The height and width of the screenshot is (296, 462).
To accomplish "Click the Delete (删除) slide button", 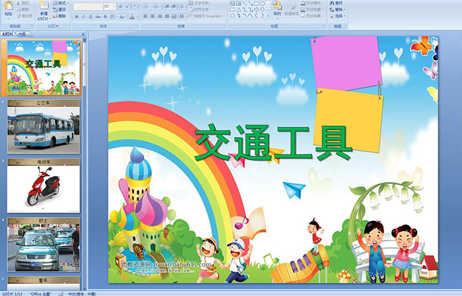I will [59, 16].
